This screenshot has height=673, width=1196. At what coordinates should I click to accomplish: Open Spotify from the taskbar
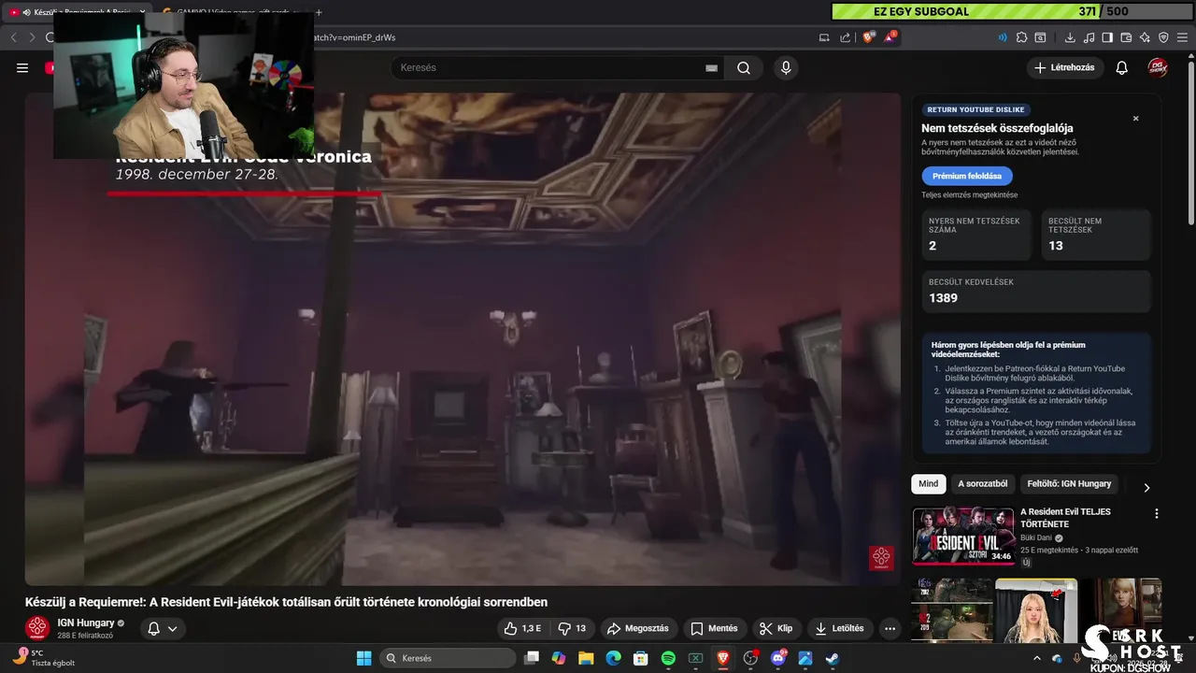[x=668, y=658]
